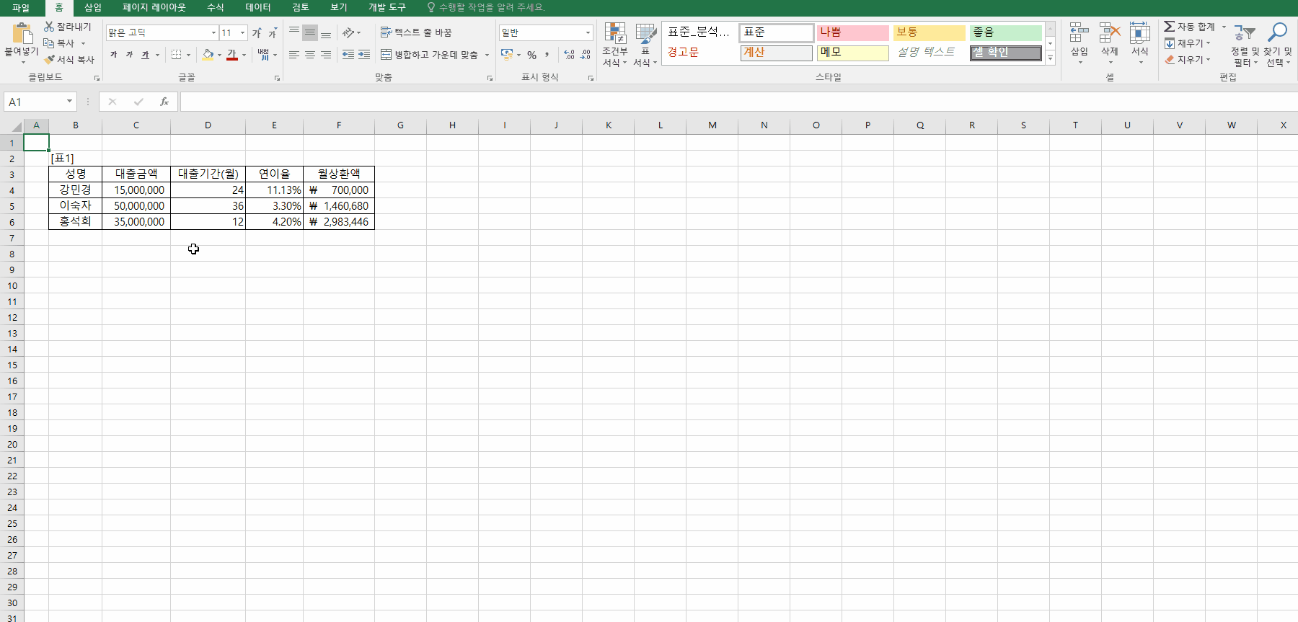This screenshot has height=622, width=1298.
Task: Decrease font size with the smaller 가 icon
Action: 273,33
